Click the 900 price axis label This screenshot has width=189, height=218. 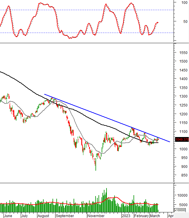[x=184, y=167]
